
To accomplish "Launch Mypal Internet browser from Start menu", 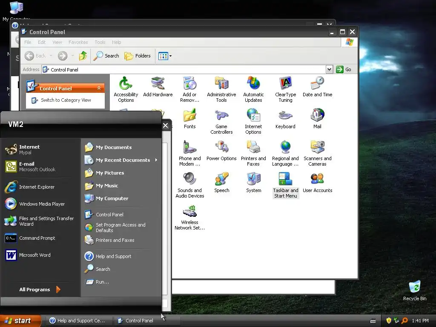I will tap(40, 149).
